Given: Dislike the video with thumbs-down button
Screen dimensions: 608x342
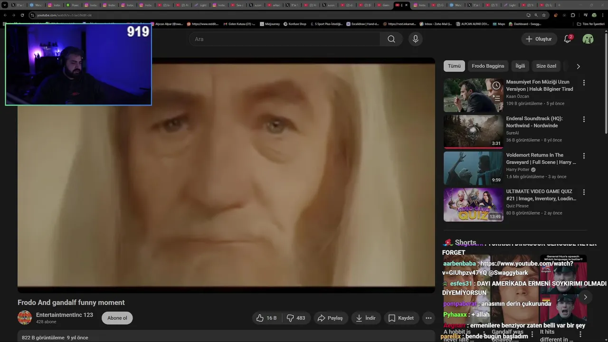Looking at the screenshot, I should [x=295, y=318].
